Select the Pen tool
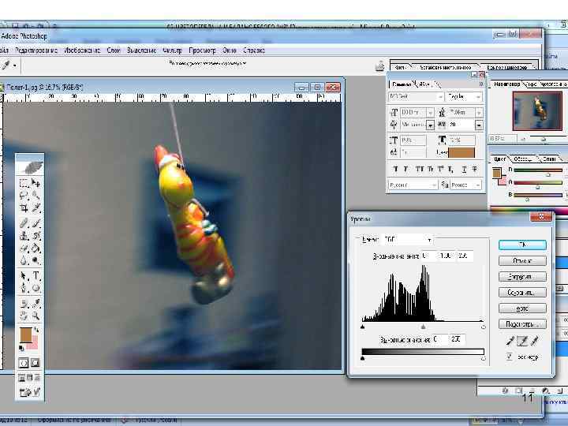 [x=24, y=288]
